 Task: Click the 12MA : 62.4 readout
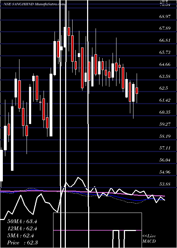pos(22,229)
